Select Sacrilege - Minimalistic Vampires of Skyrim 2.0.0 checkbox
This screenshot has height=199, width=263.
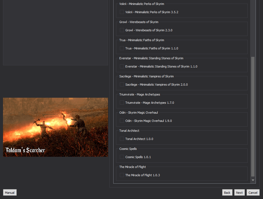(122, 85)
